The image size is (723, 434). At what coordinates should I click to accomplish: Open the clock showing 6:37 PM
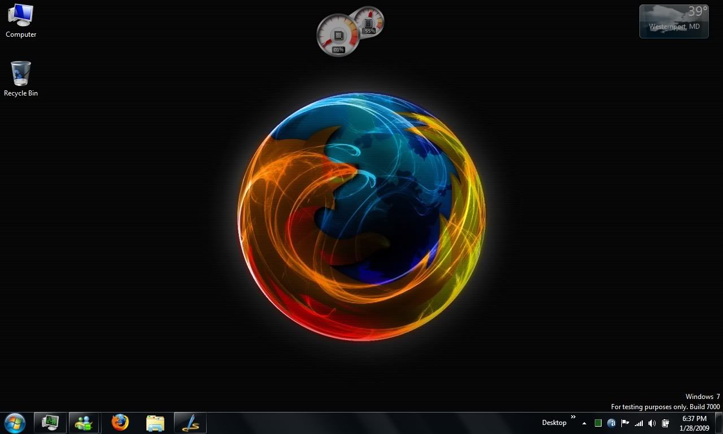694,423
